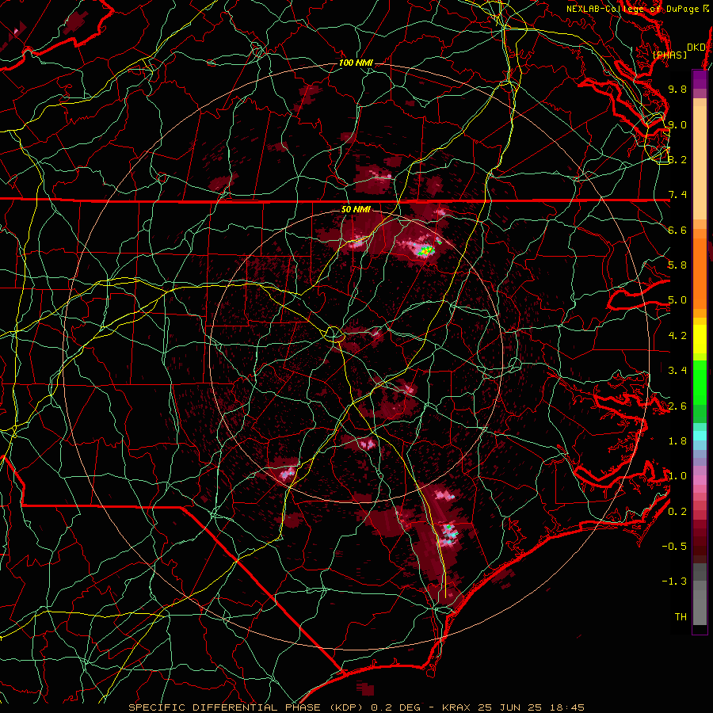
Task: Pick the yellow segment of the color bar
Action: [700, 339]
